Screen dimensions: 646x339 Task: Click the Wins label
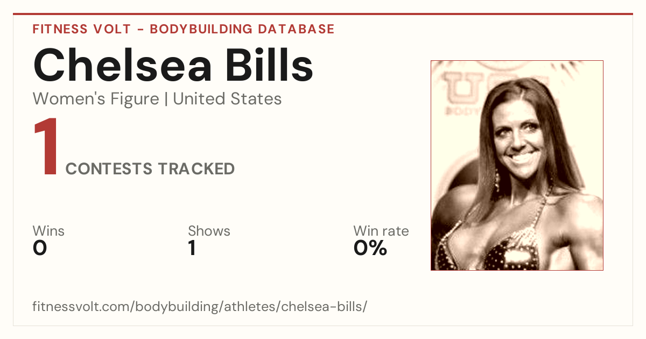coord(48,231)
